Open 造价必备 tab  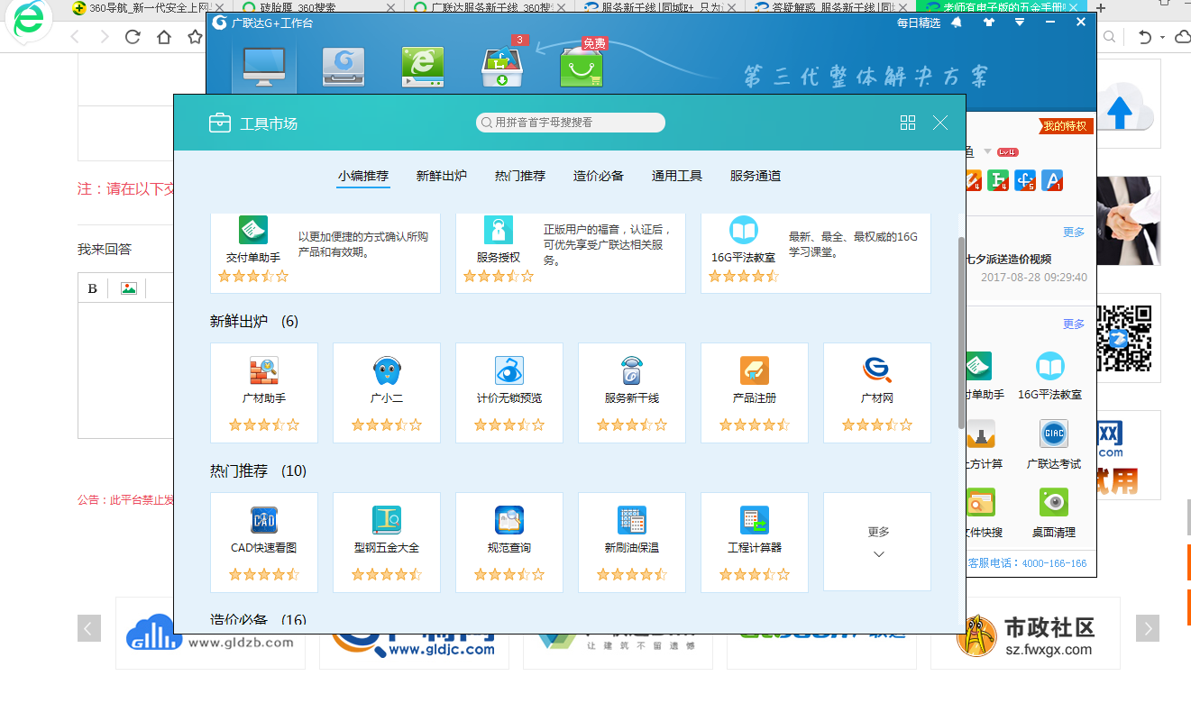[599, 176]
